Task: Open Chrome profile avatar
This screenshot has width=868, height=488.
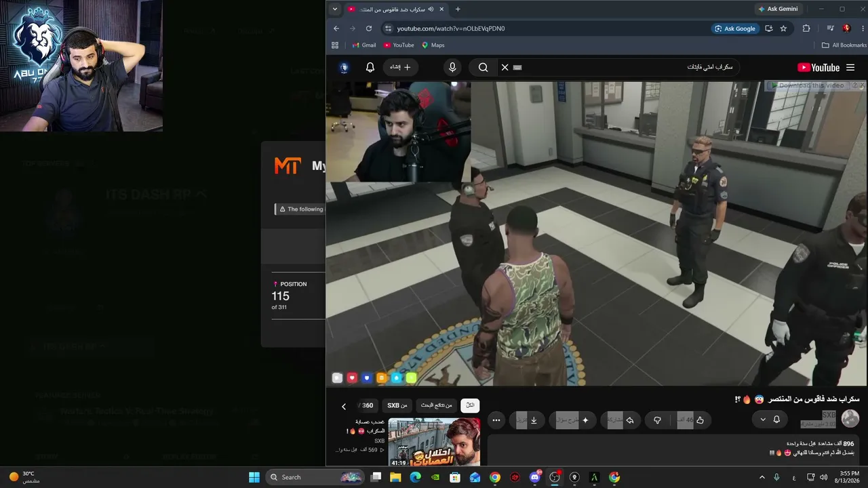Action: tap(846, 28)
